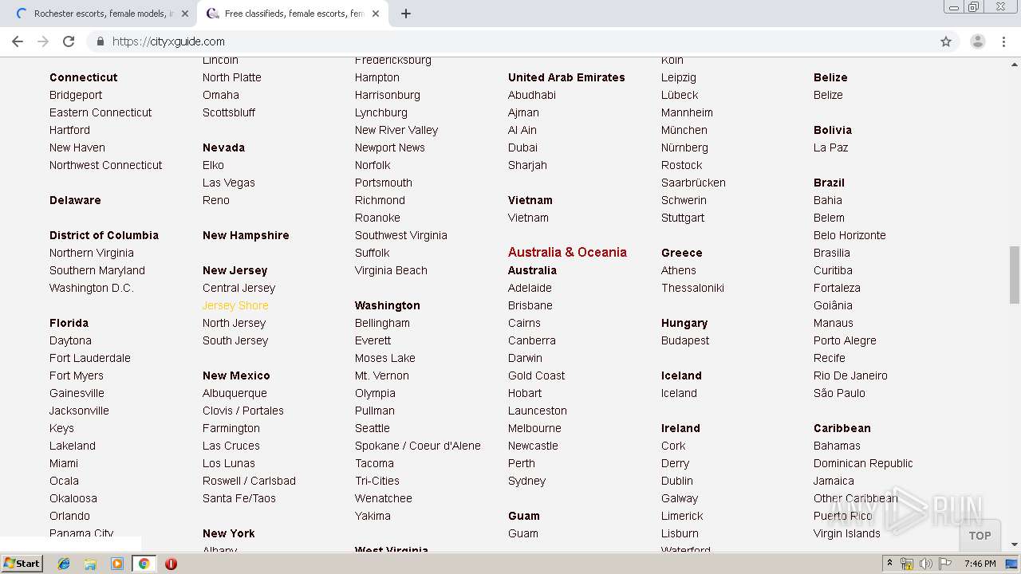
Task: Open the Melbourne link
Action: coord(534,428)
